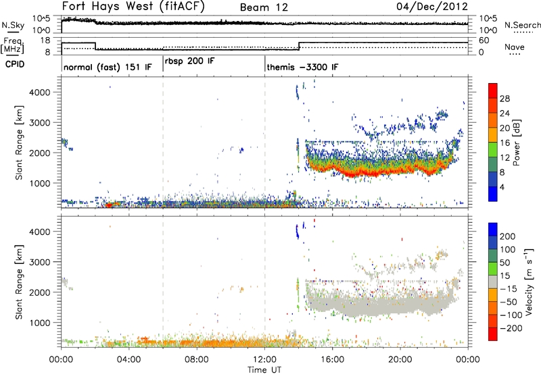
Task: Select the "12:00" time tick label
Action: coord(264,360)
